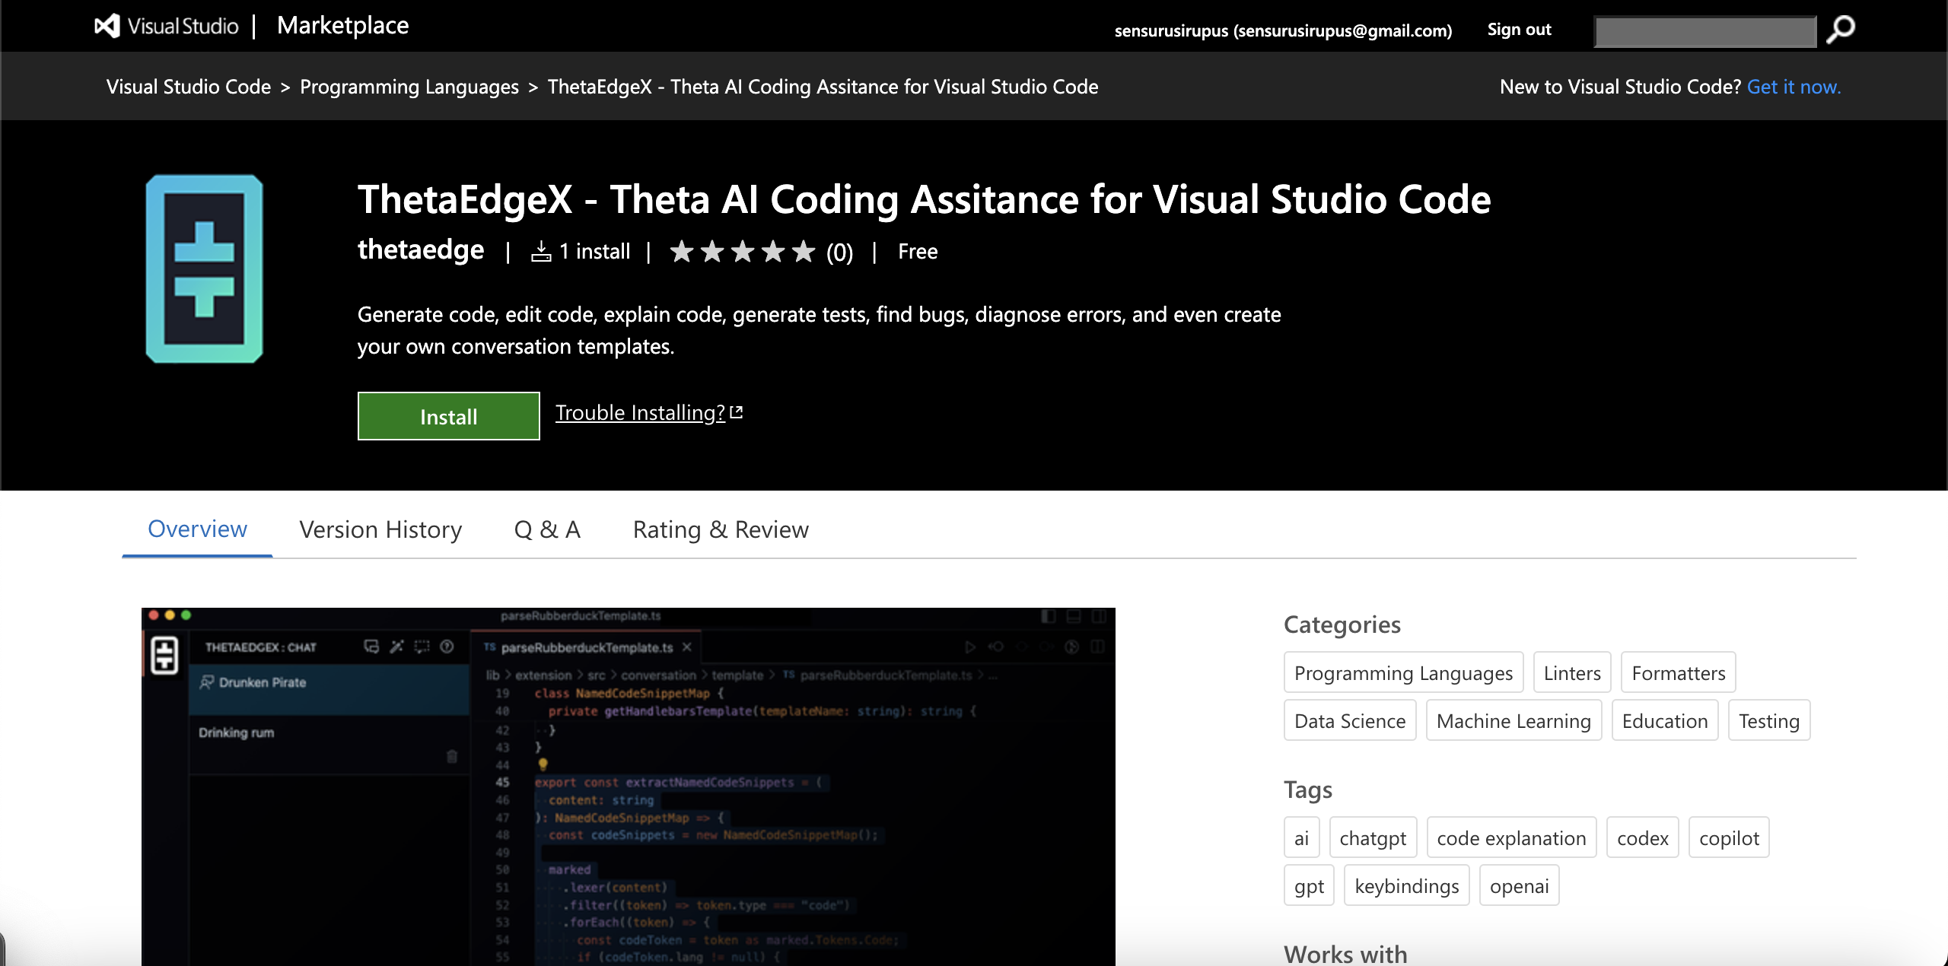Select the Machine Learning category chip
Viewport: 1948px width, 966px height.
pos(1514,721)
